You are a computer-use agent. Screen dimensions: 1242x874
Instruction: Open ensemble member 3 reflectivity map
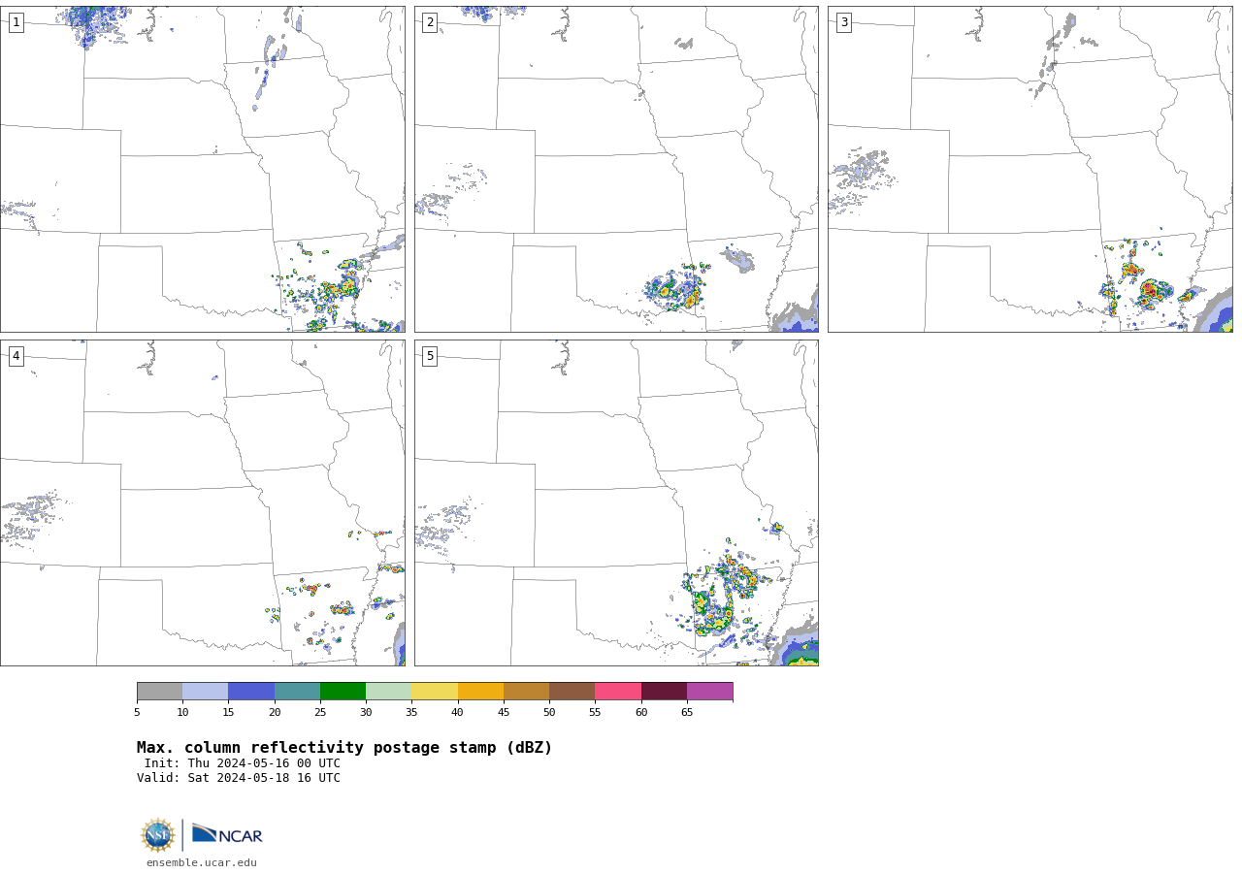(x=1030, y=169)
